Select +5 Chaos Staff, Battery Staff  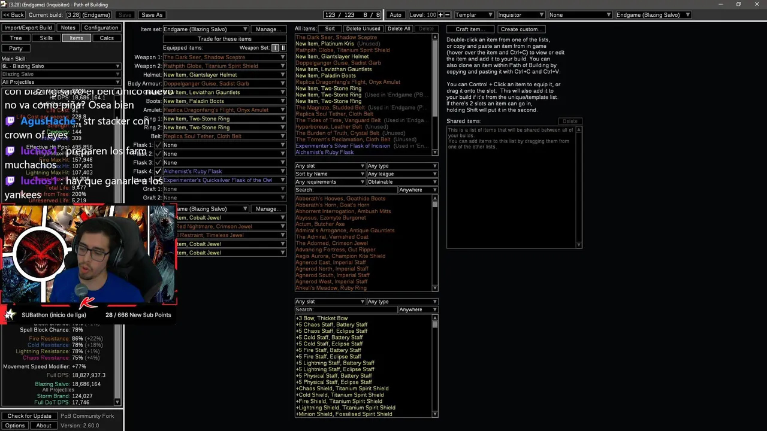click(331, 324)
